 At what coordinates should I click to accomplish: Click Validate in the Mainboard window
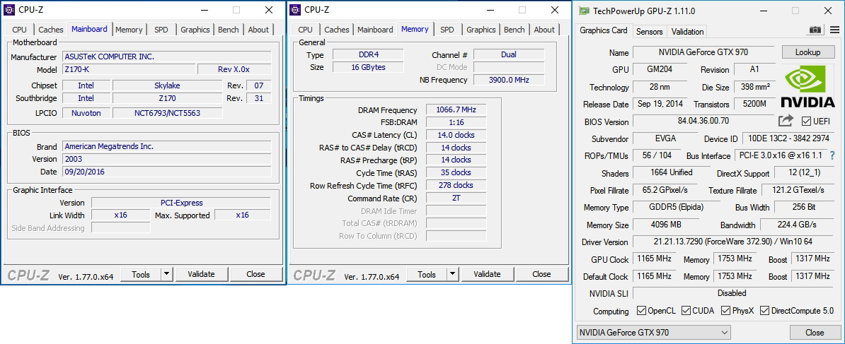(x=201, y=274)
